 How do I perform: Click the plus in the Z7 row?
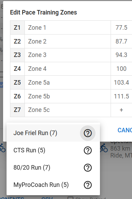121,110
